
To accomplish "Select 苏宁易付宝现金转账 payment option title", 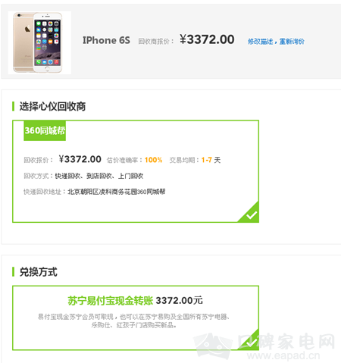I will pyautogui.click(x=110, y=301).
